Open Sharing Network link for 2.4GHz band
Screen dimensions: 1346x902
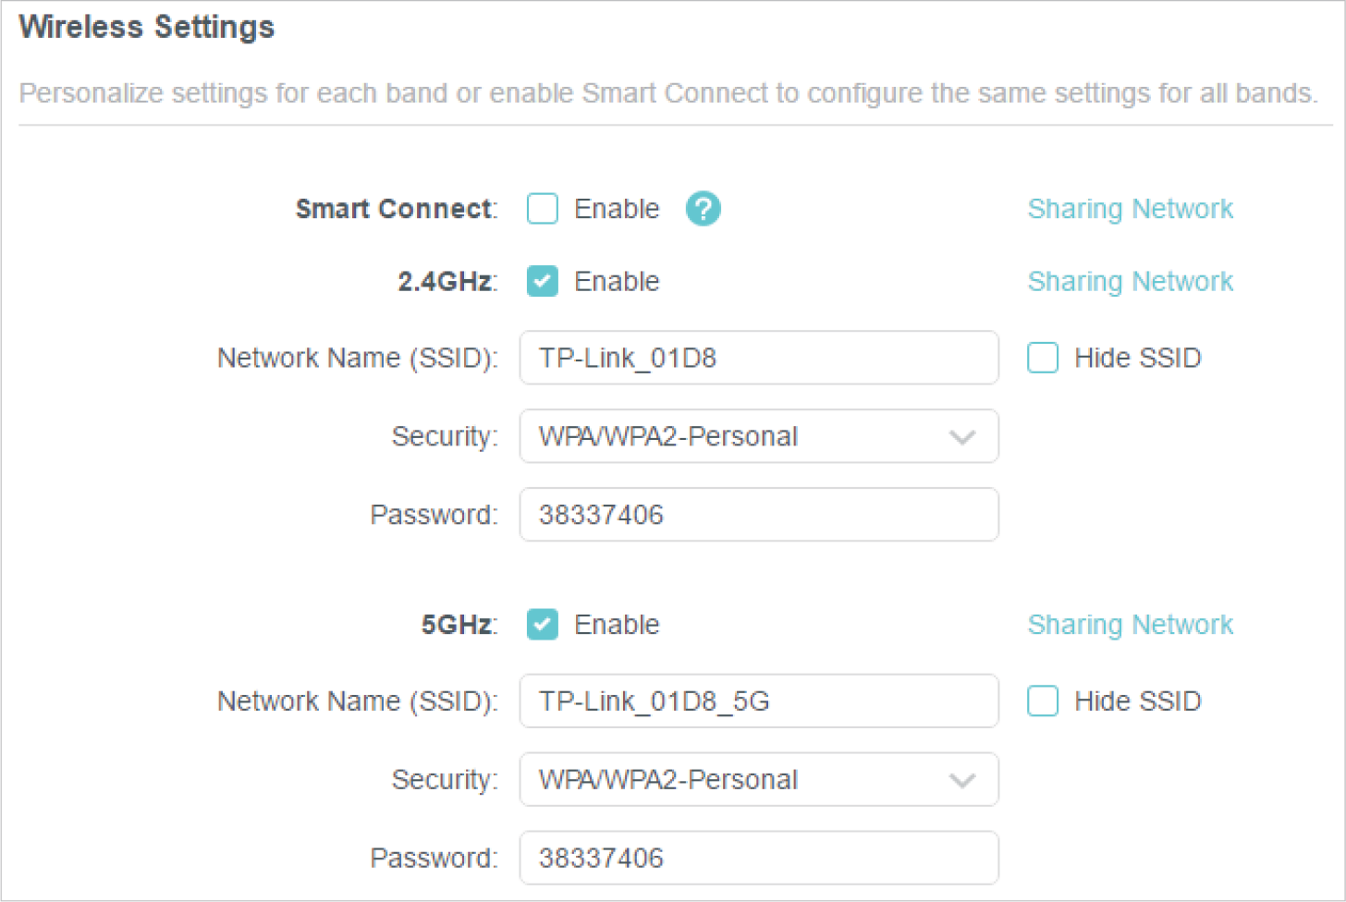pyautogui.click(x=1130, y=281)
